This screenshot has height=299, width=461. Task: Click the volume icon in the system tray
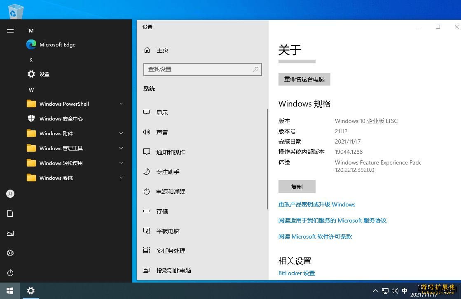395,291
